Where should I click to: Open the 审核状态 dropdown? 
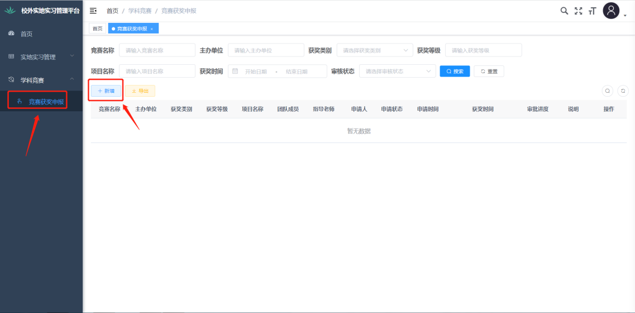click(x=397, y=72)
